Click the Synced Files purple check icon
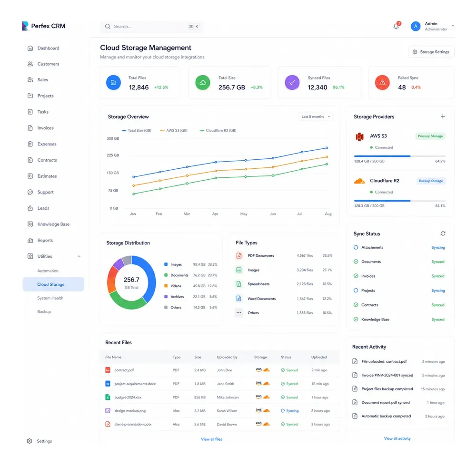The height and width of the screenshot is (465, 476). pyautogui.click(x=292, y=82)
